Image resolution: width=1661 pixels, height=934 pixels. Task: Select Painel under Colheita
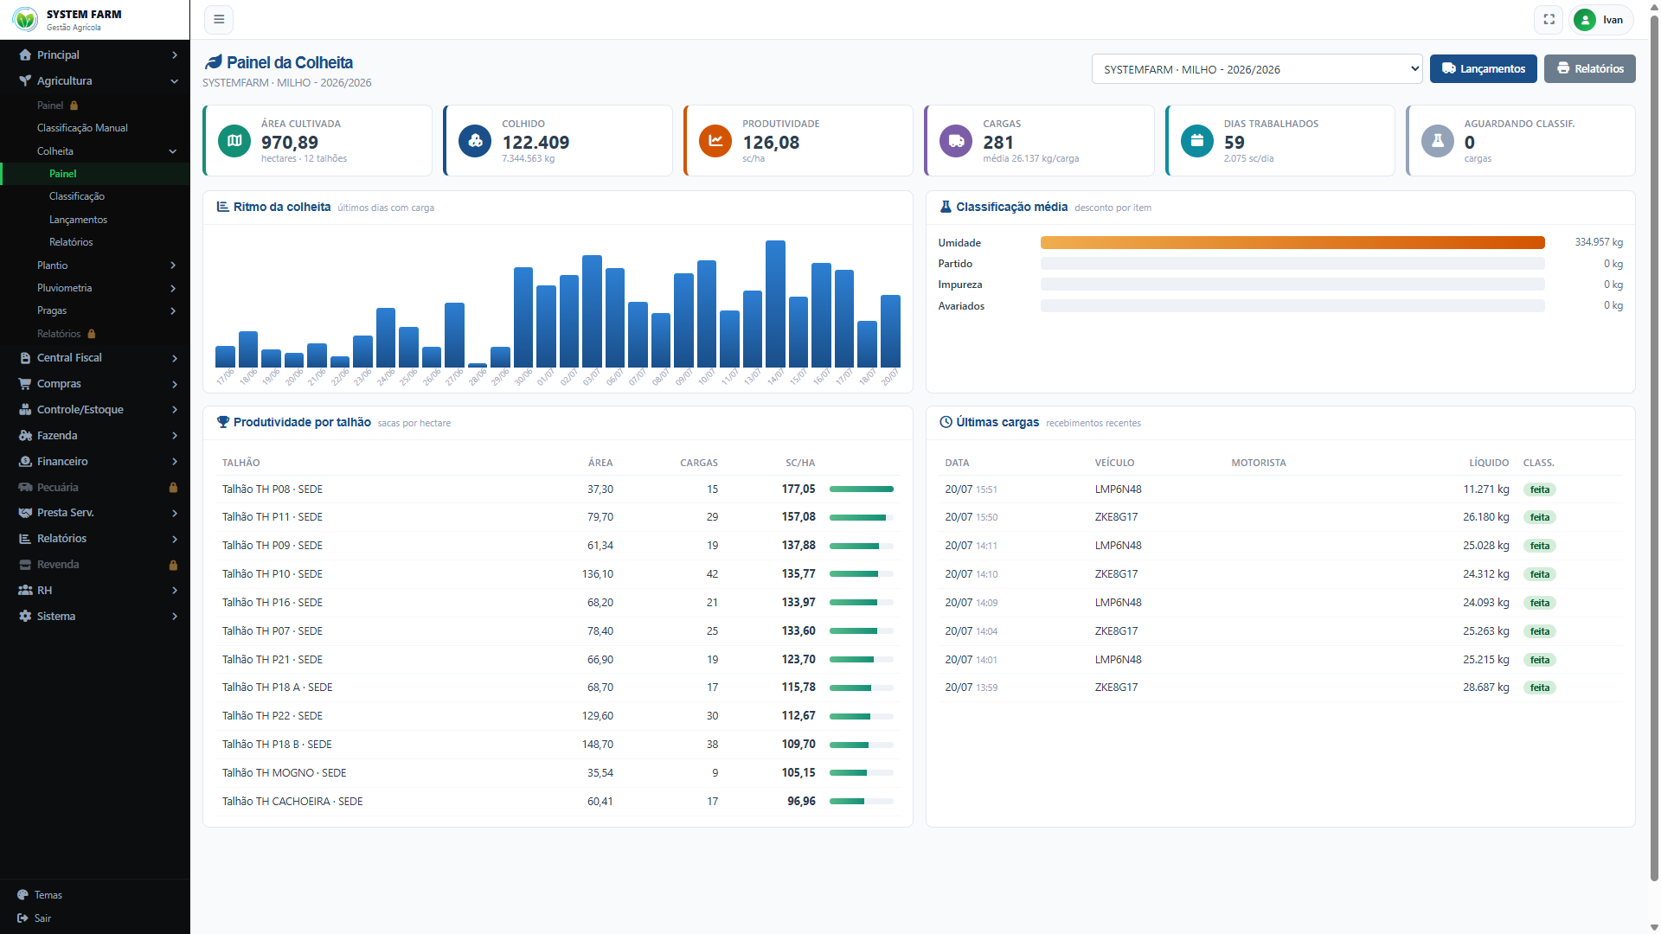coord(95,174)
